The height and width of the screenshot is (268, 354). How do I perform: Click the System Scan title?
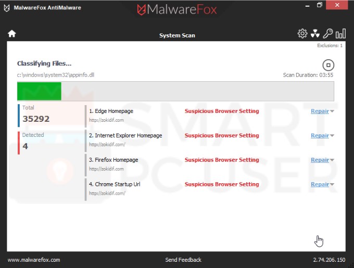pyautogui.click(x=177, y=35)
